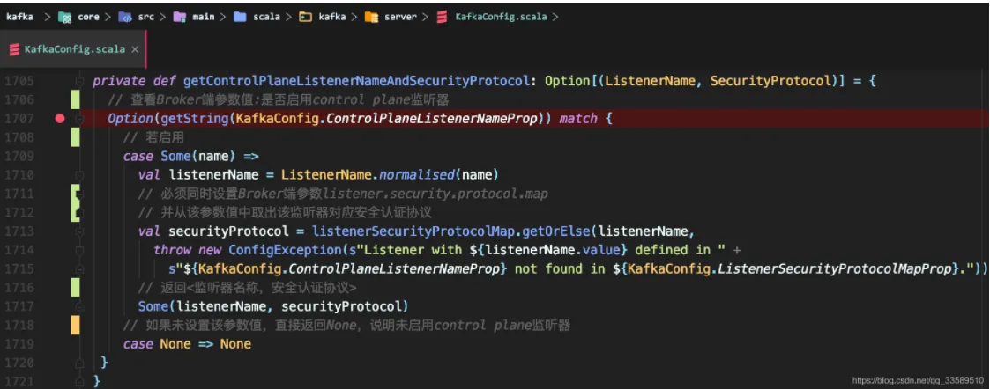Click yellow modified marker on line 1718

pos(75,326)
